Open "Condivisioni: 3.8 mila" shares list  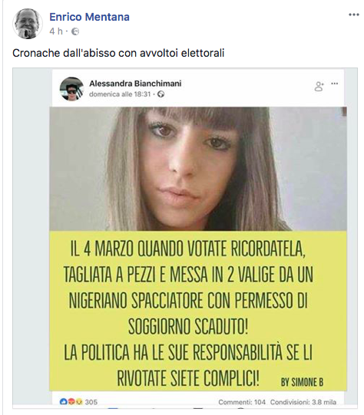[x=303, y=402]
